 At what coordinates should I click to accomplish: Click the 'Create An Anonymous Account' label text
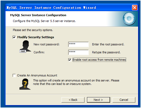[x=37, y=75]
